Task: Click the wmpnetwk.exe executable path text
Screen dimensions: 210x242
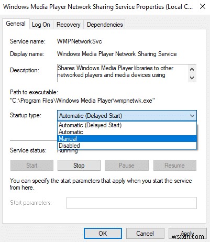Action: point(82,101)
